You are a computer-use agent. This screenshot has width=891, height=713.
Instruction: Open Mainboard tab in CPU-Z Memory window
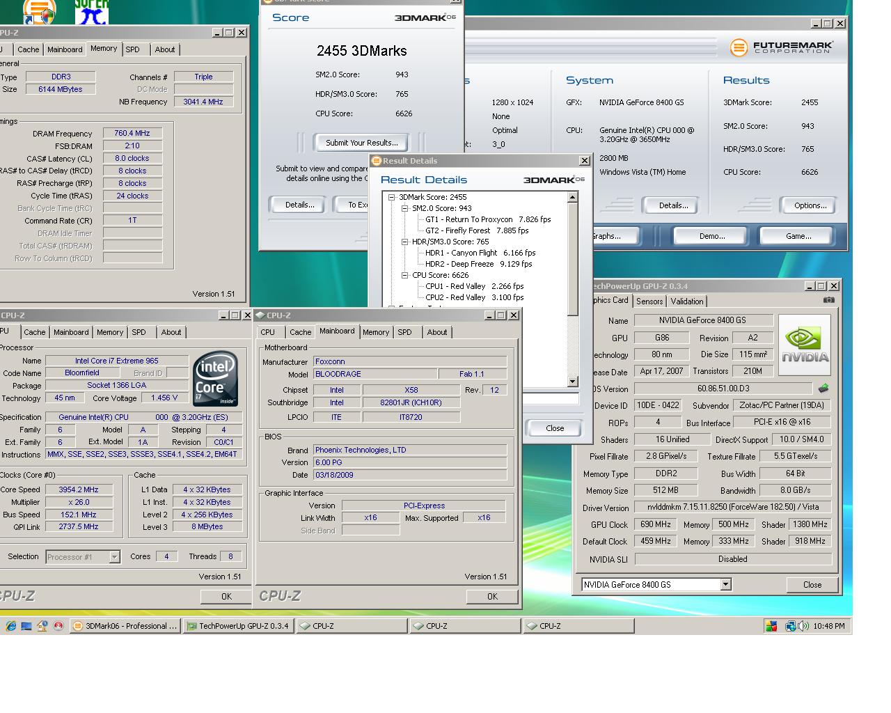(65, 49)
